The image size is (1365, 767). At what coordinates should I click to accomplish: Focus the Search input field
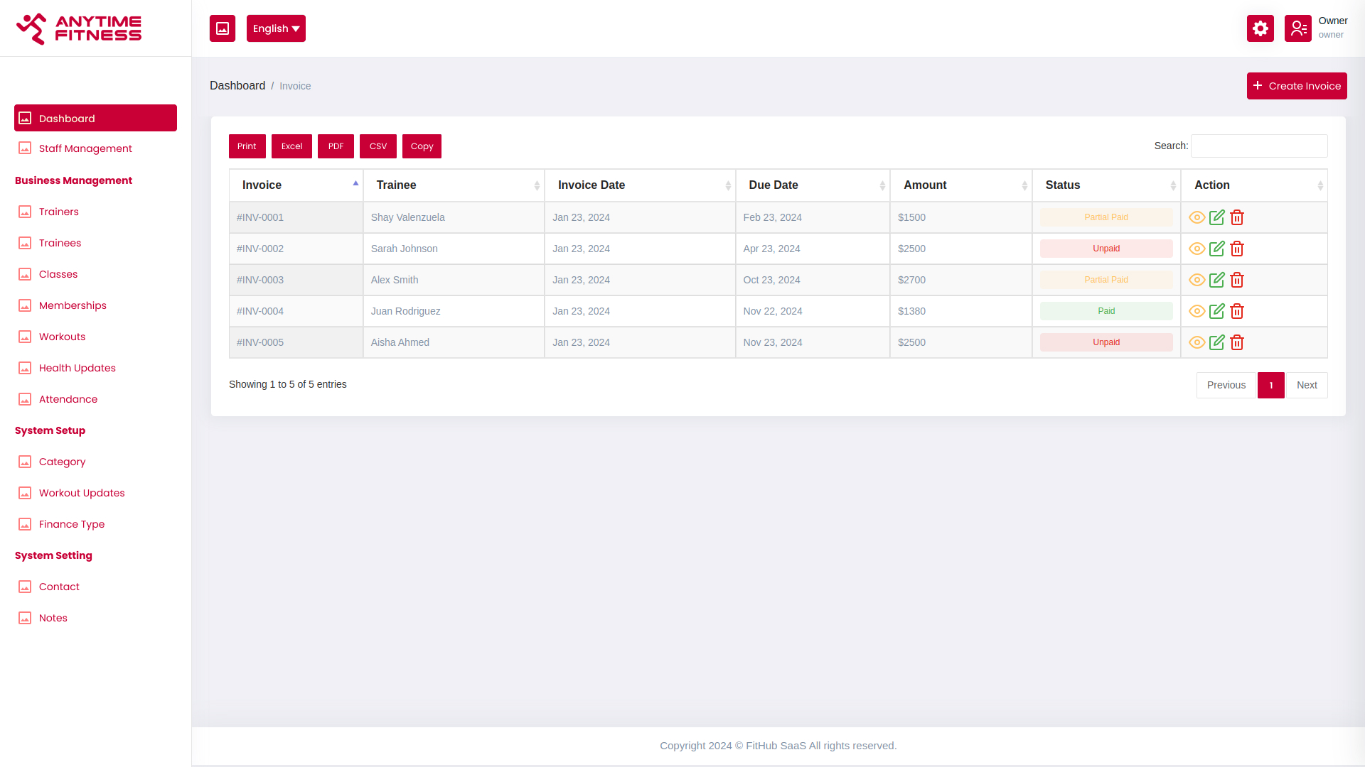[x=1259, y=146]
